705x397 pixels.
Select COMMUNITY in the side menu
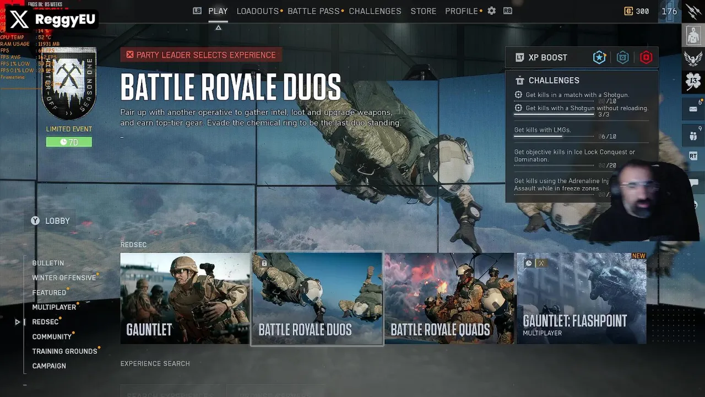[x=52, y=337]
